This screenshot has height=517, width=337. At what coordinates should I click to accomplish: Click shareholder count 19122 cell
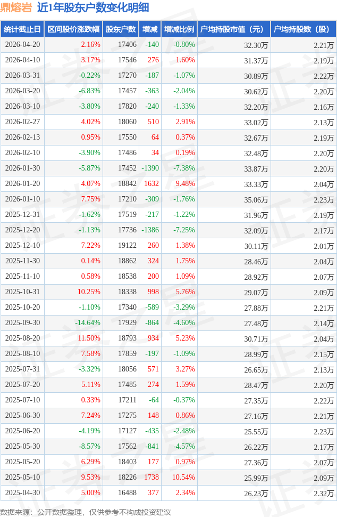[127, 246]
